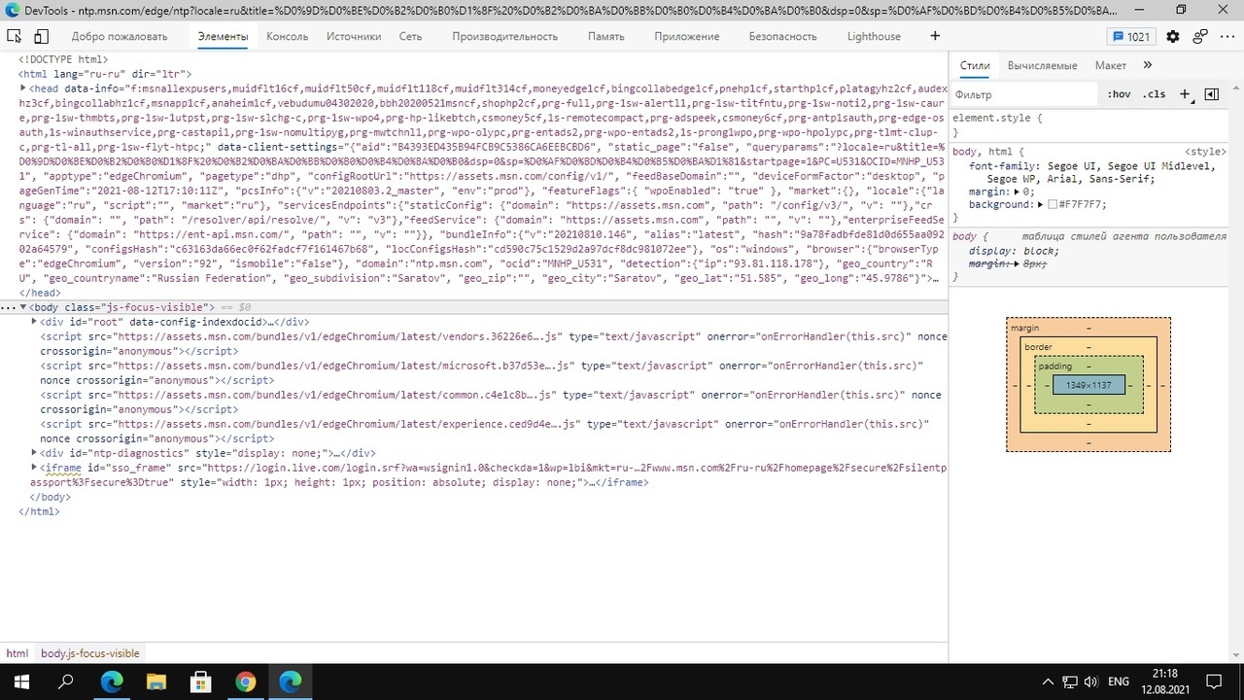
Task: Open the Безопасность tab
Action: pyautogui.click(x=782, y=36)
